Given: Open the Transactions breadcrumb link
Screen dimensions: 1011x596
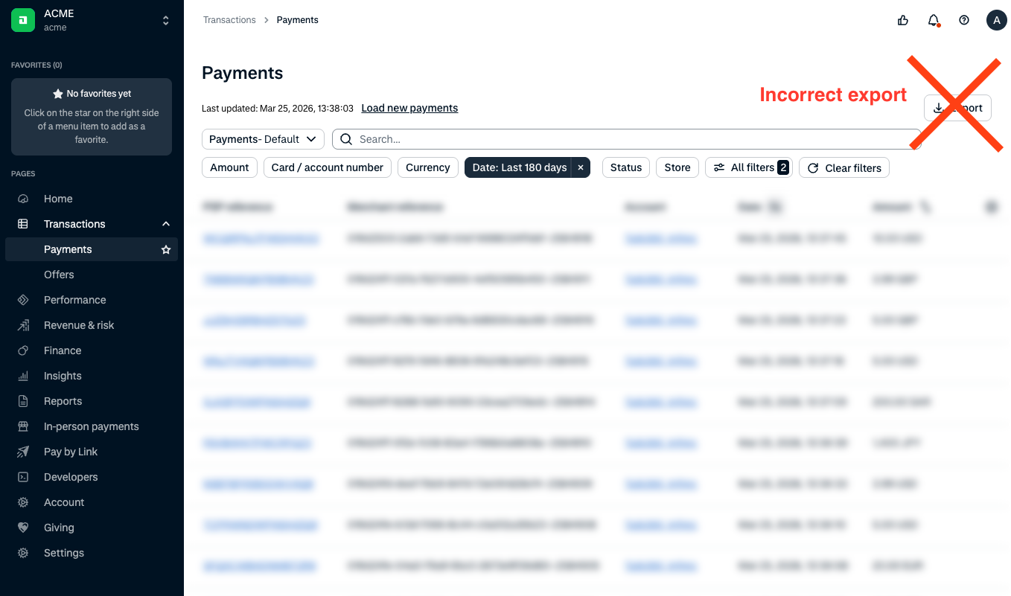Looking at the screenshot, I should (x=229, y=19).
